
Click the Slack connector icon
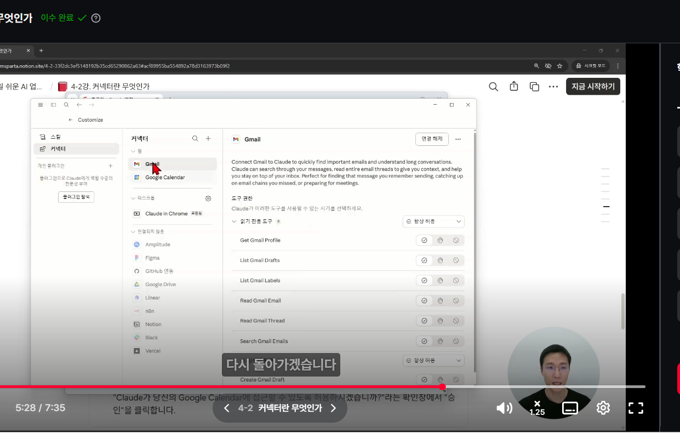[x=137, y=338]
